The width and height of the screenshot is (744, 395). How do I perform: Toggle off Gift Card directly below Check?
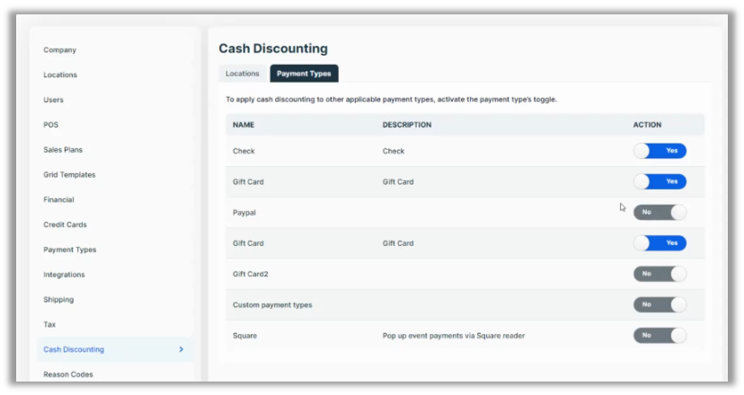[x=660, y=181]
